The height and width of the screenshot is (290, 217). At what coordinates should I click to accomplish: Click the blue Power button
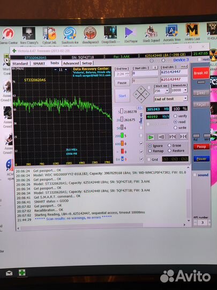pyautogui.click(x=201, y=159)
